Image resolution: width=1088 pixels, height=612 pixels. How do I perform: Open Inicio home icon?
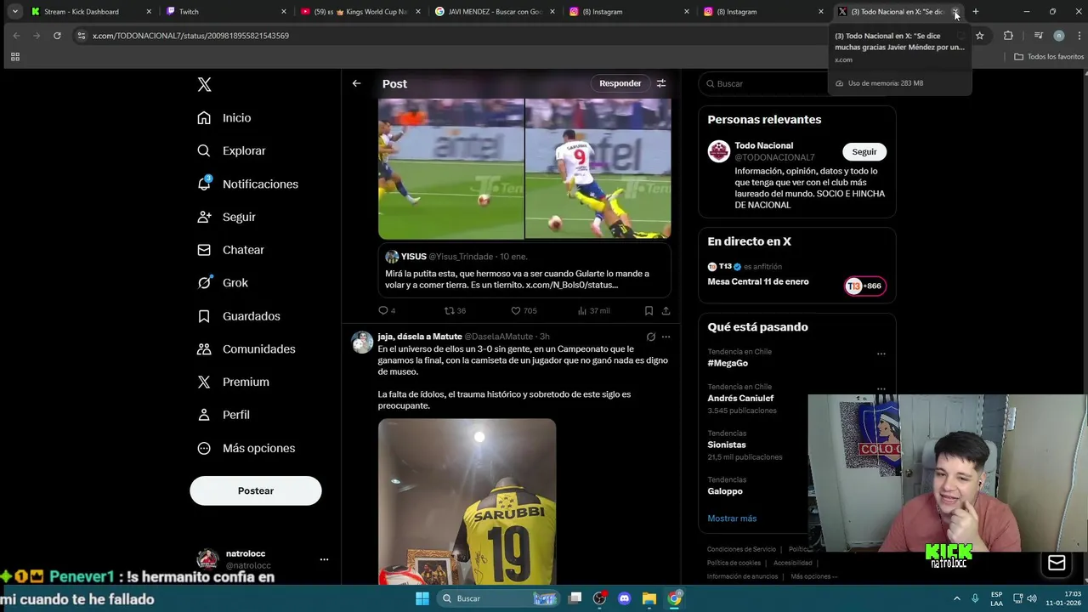(204, 118)
